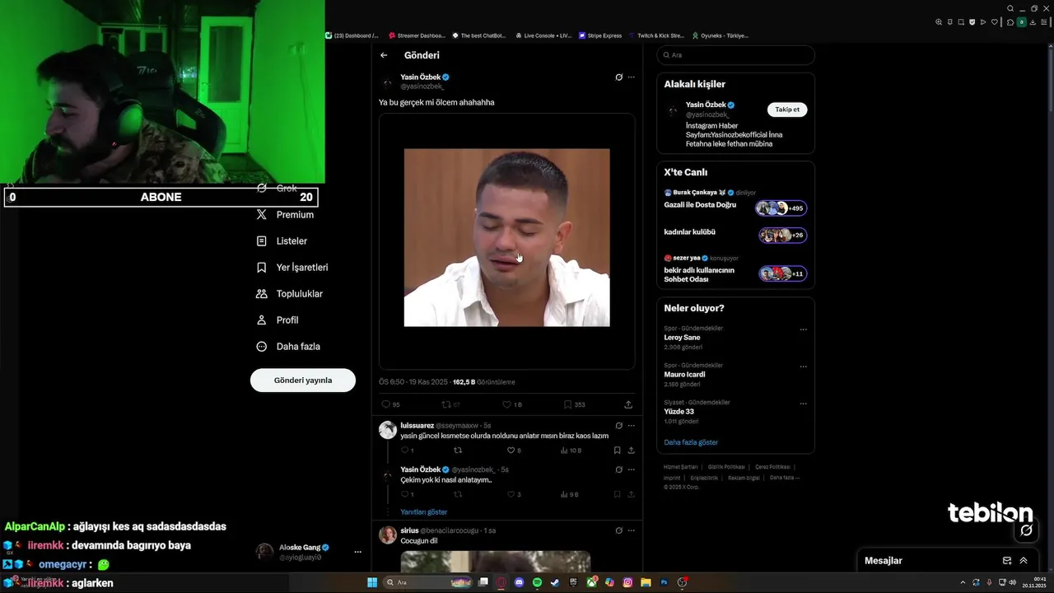The width and height of the screenshot is (1054, 593).
Task: Share the main post
Action: click(x=628, y=404)
